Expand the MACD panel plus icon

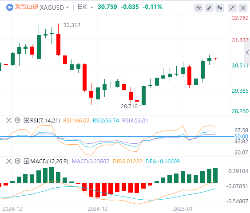click(26, 161)
